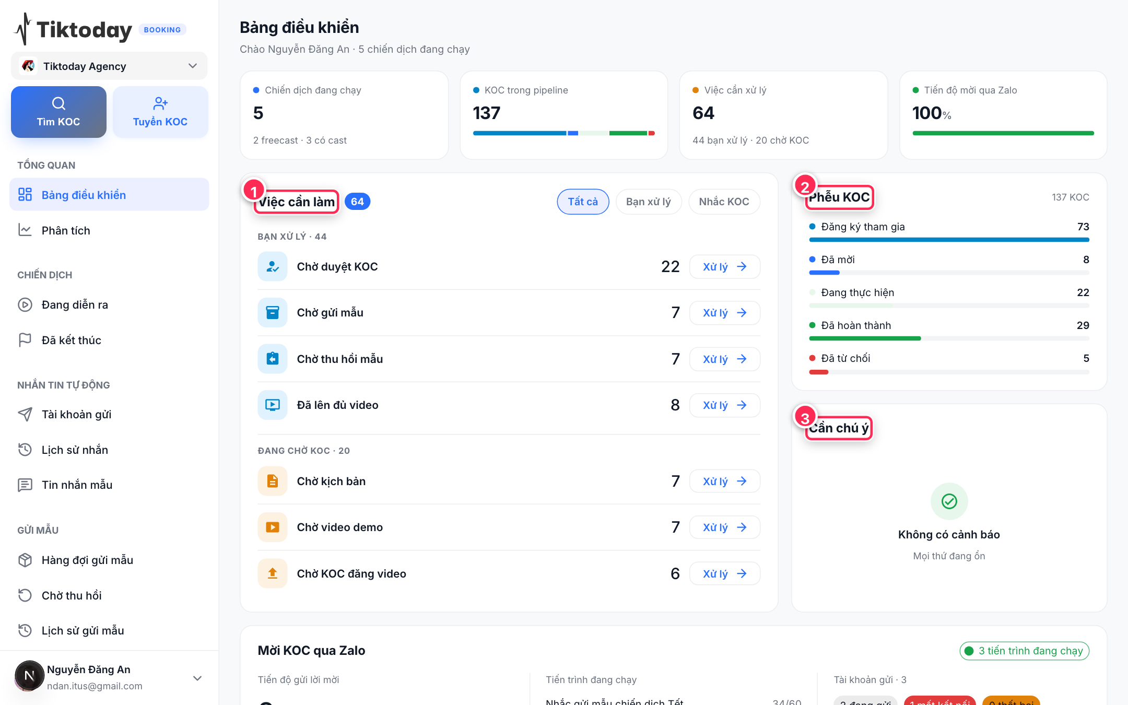Click the Chờ thu hồi mẫu clipboard icon
The width and height of the screenshot is (1128, 705).
pos(273,359)
